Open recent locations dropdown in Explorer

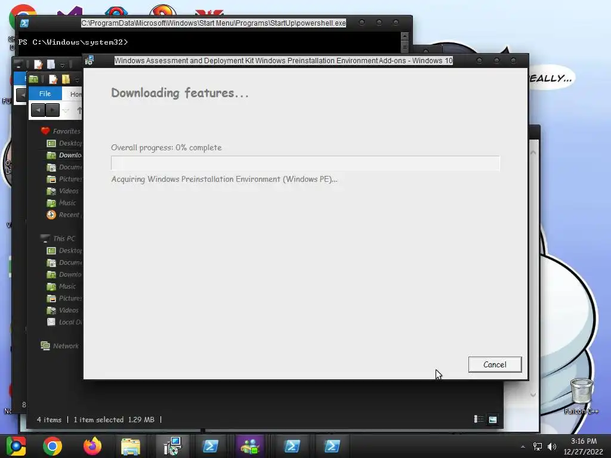[x=66, y=111]
